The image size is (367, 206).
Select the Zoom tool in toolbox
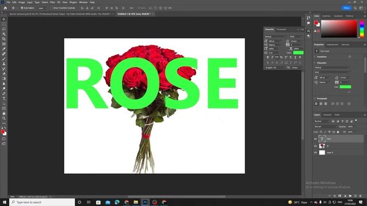click(x=4, y=118)
